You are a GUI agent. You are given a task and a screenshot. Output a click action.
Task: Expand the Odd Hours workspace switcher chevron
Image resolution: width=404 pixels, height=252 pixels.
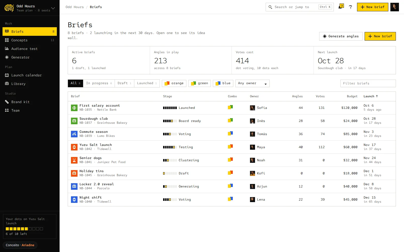[x=53, y=8]
